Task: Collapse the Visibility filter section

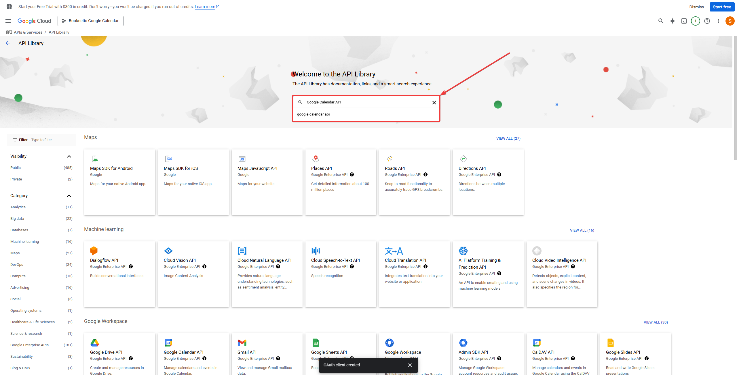Action: pos(69,156)
